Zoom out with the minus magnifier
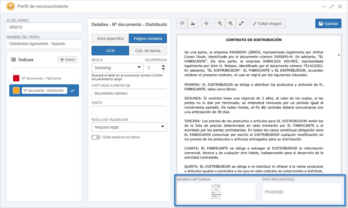 [220, 24]
